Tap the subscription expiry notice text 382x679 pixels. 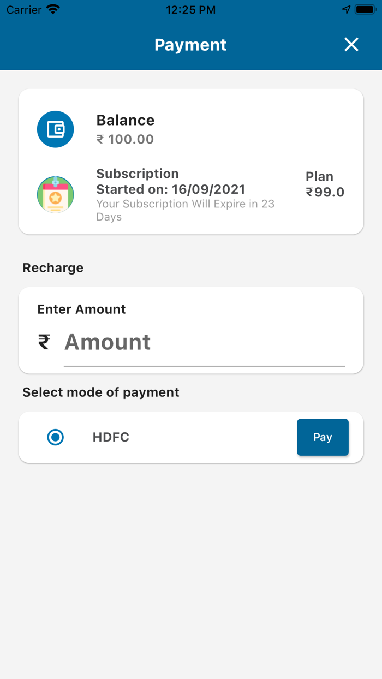[186, 210]
